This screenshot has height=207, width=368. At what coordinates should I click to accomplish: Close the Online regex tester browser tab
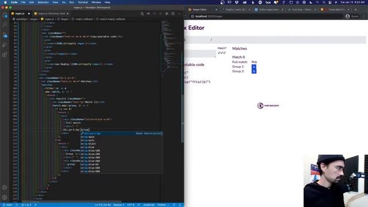(282, 10)
